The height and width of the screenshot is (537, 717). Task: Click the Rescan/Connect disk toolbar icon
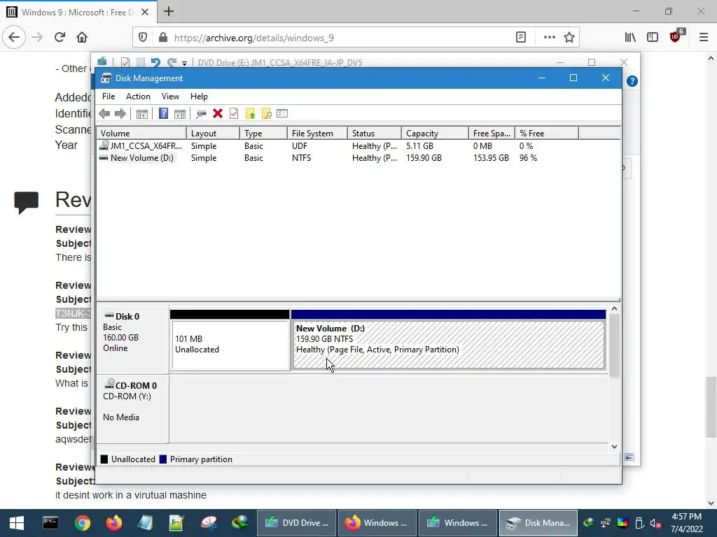tap(201, 114)
